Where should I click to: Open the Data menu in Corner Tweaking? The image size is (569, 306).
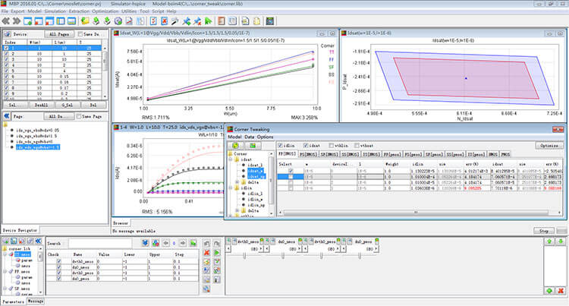point(250,137)
